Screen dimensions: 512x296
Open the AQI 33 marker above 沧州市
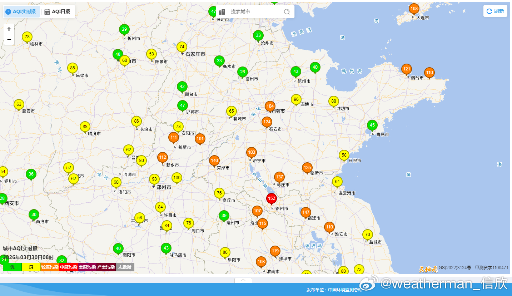[x=258, y=35]
